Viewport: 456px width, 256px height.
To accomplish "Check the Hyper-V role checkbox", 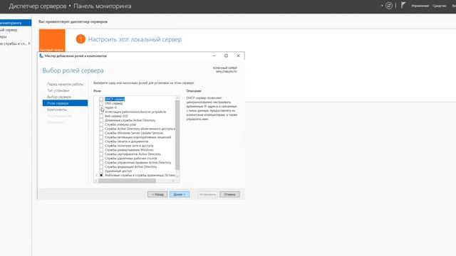I will [101, 107].
